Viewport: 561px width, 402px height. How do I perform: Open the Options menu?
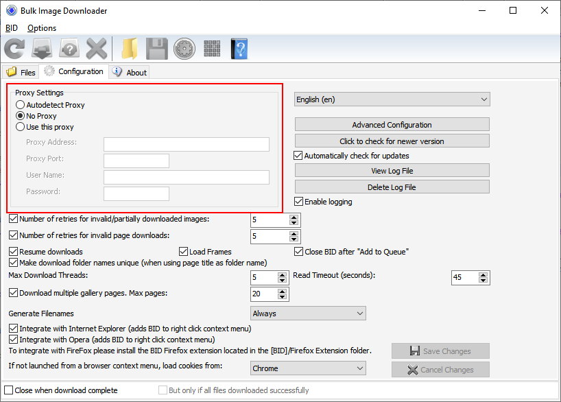pos(42,28)
